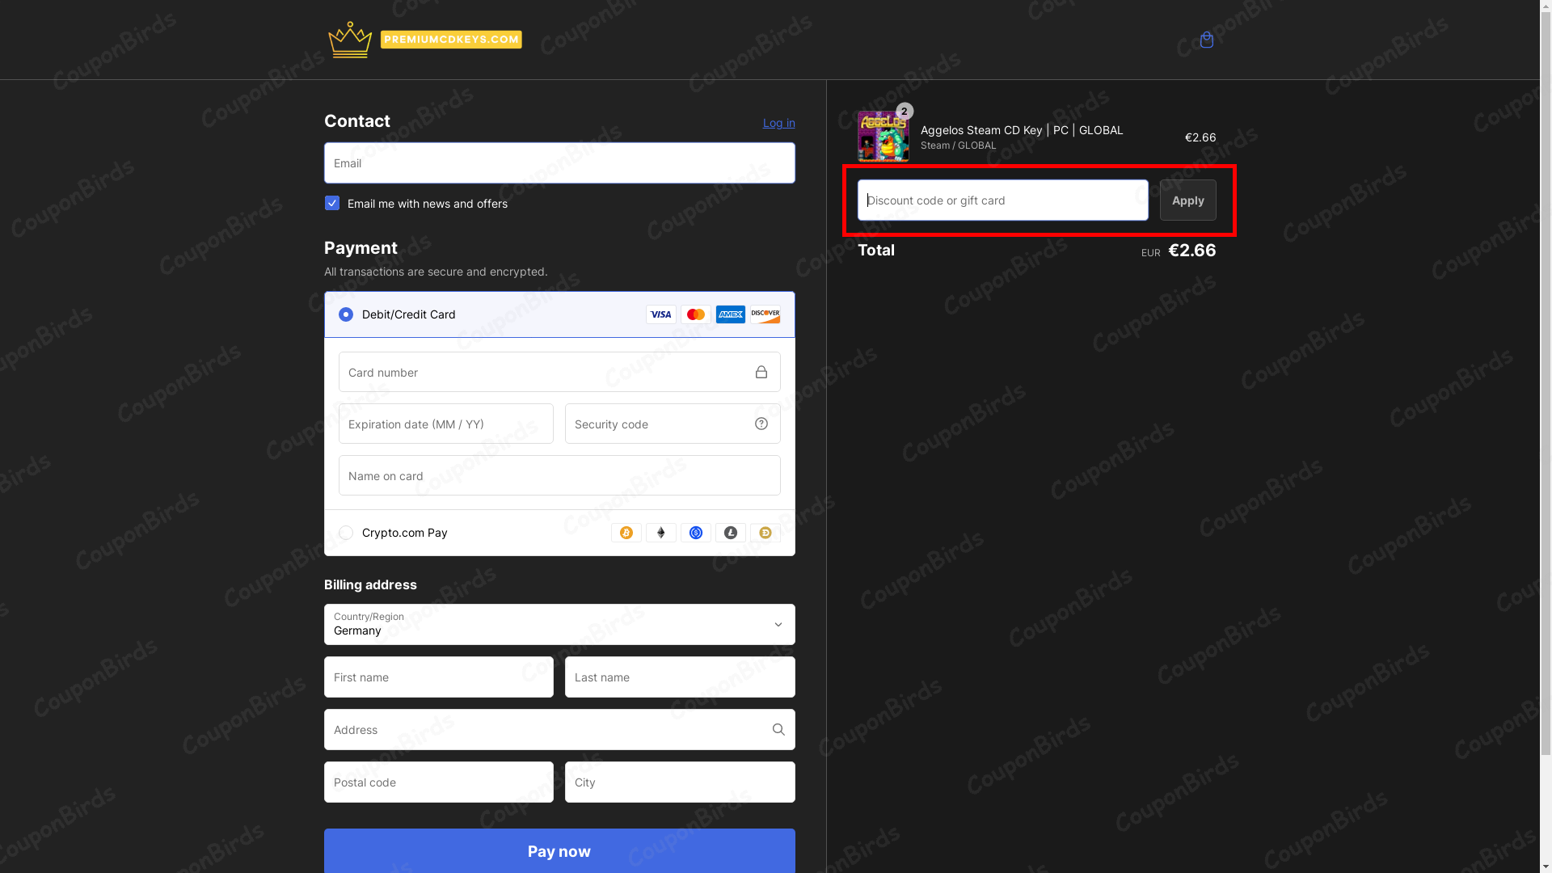Click the Pay now button
This screenshot has width=1552, height=873.
click(559, 850)
